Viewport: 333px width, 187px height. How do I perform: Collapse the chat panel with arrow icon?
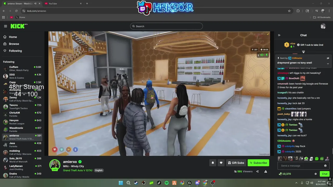tap(279, 35)
